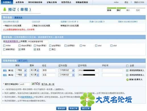Toggle the 全部 checkbox in the table header
The image size is (147, 111).
pyautogui.click(x=127, y=66)
